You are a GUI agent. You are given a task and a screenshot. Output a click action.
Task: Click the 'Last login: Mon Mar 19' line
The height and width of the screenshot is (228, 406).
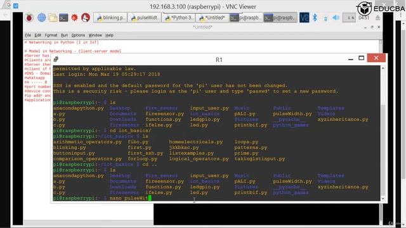(x=107, y=75)
